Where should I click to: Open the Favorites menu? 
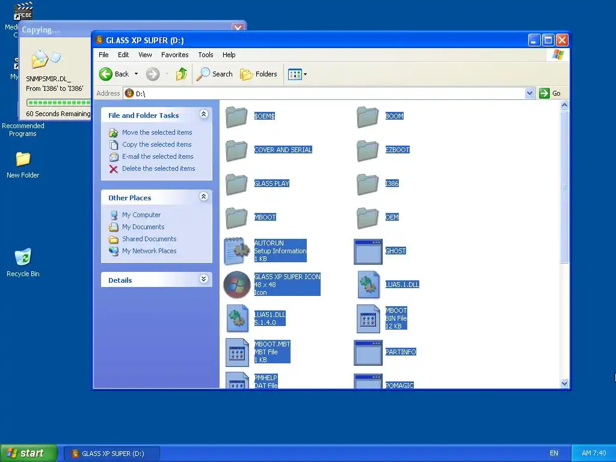(x=175, y=55)
